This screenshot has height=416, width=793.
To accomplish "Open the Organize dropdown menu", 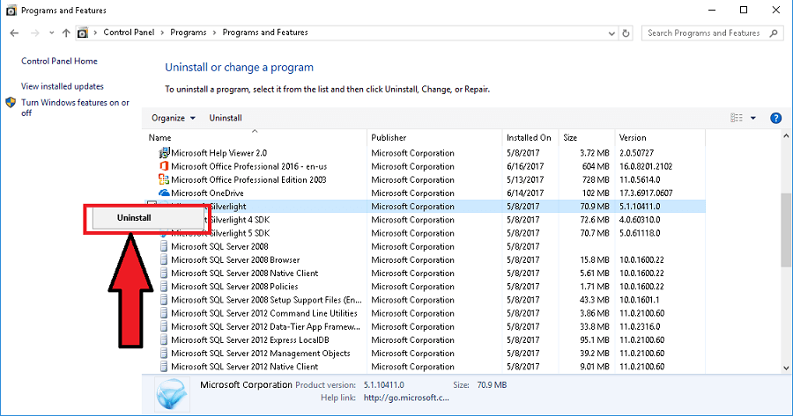I will tap(173, 118).
